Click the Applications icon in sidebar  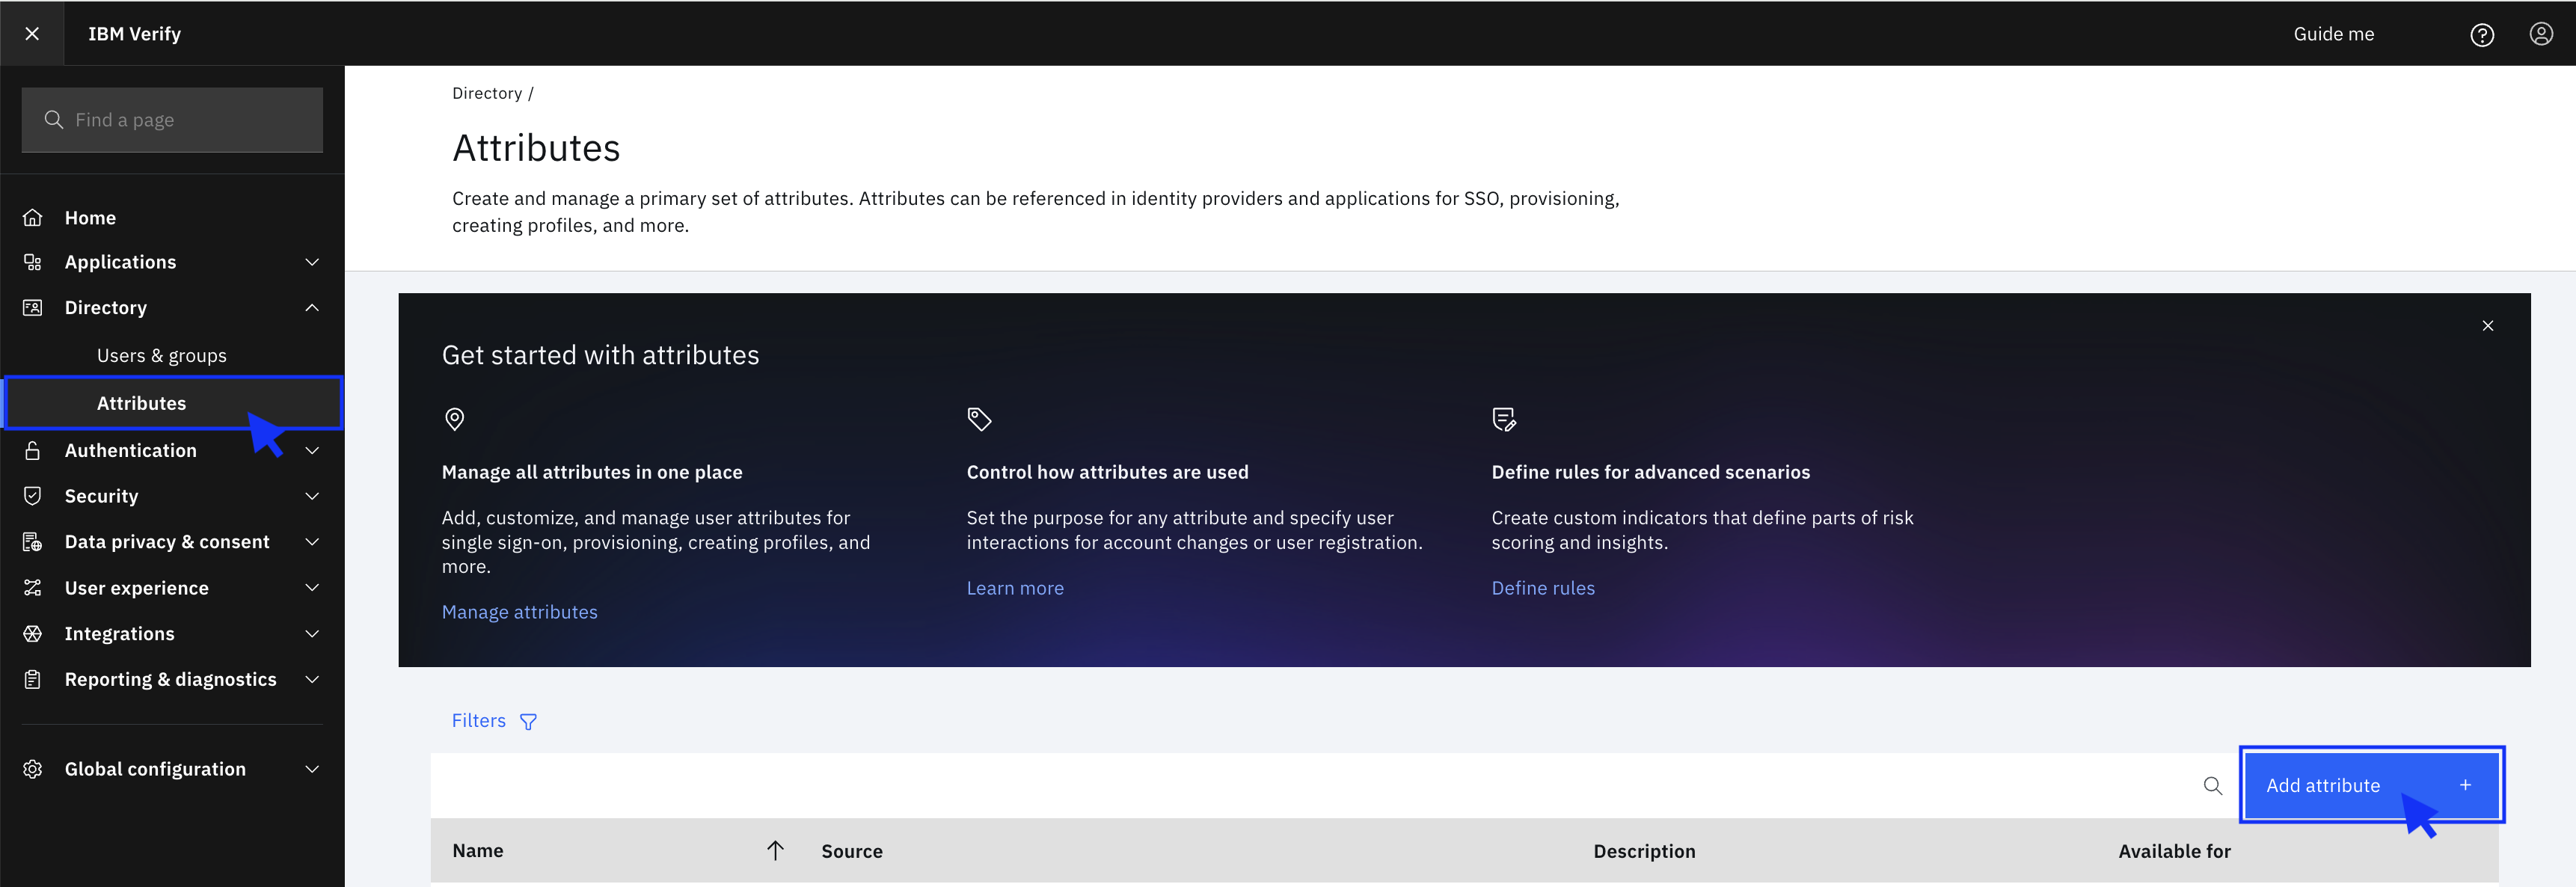coord(33,262)
